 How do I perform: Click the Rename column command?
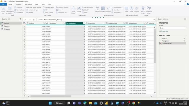tap(30, 12)
